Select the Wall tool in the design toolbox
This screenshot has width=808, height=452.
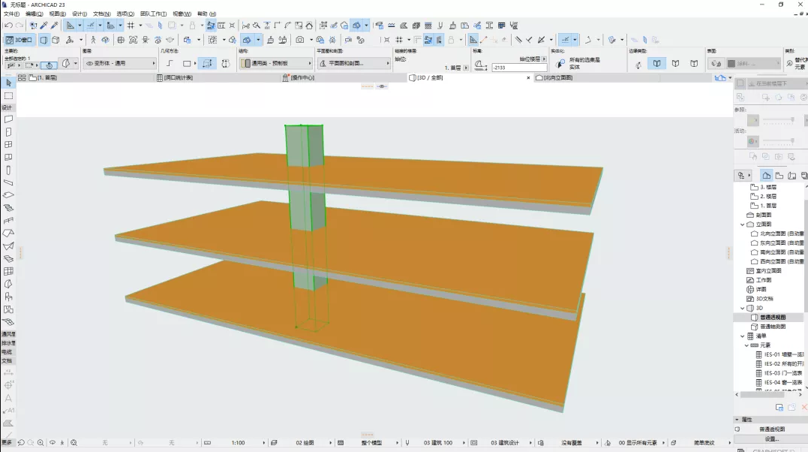tap(8, 119)
